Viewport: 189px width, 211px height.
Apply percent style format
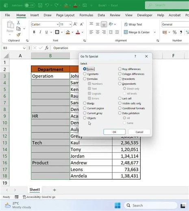click(x=174, y=32)
